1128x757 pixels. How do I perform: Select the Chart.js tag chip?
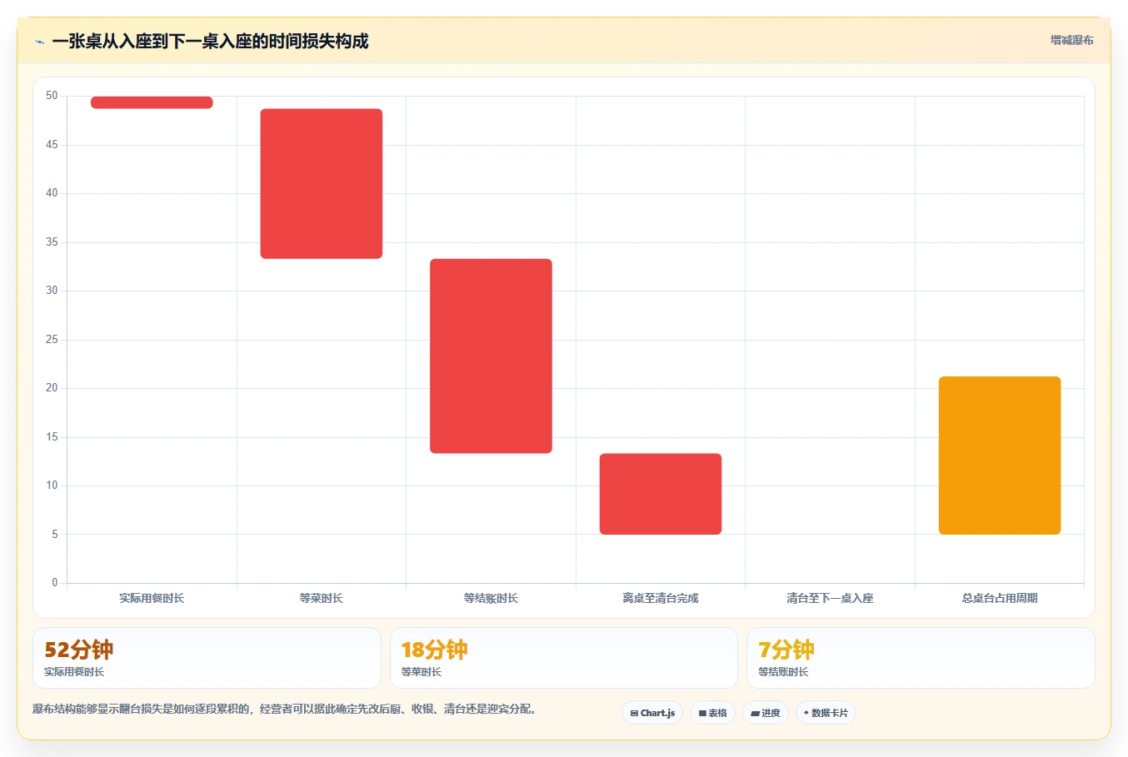(x=652, y=713)
